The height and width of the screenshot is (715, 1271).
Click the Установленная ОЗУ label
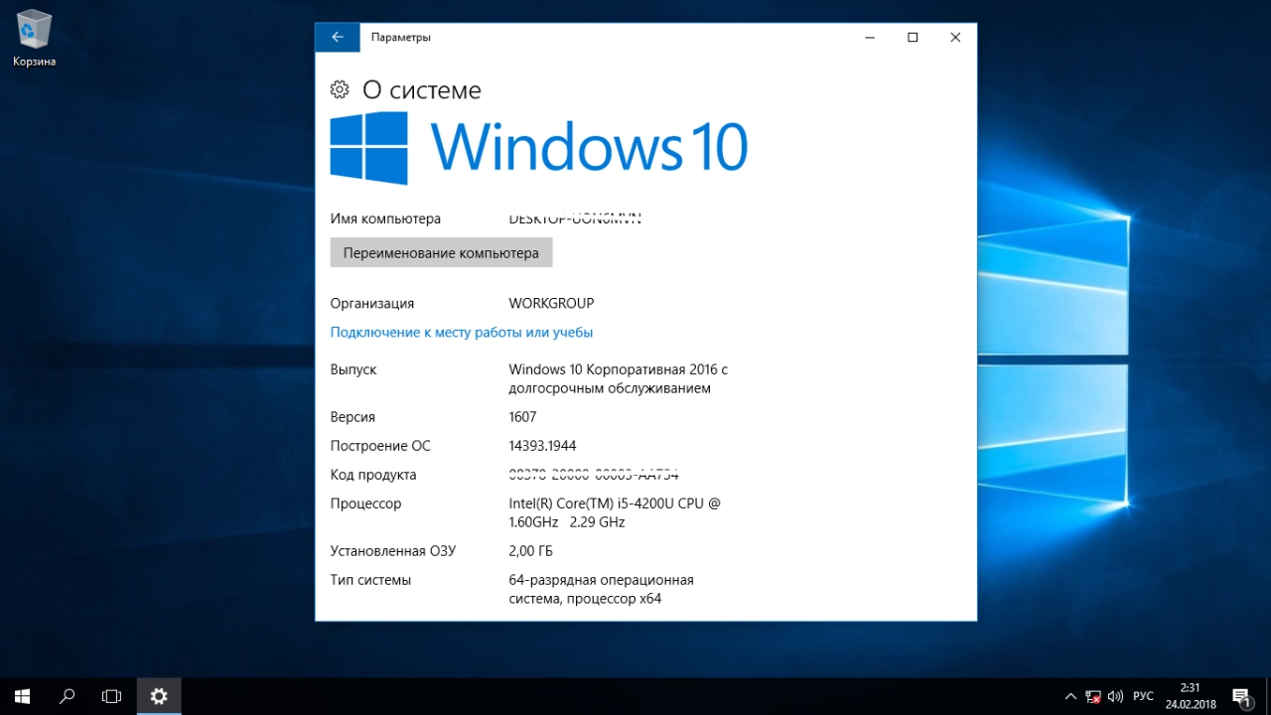(393, 551)
